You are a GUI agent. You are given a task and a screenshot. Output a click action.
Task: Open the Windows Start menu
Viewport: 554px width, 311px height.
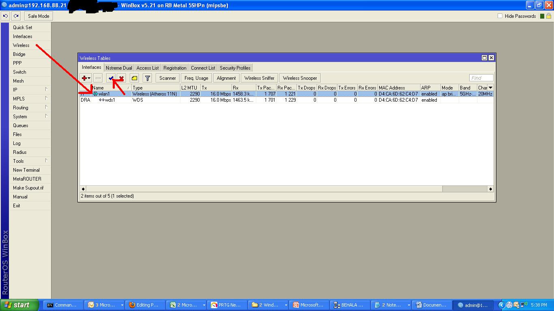click(19, 305)
